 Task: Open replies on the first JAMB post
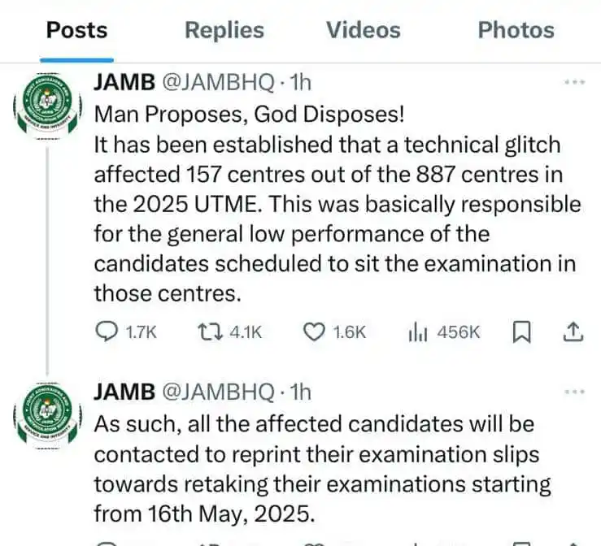[126, 332]
